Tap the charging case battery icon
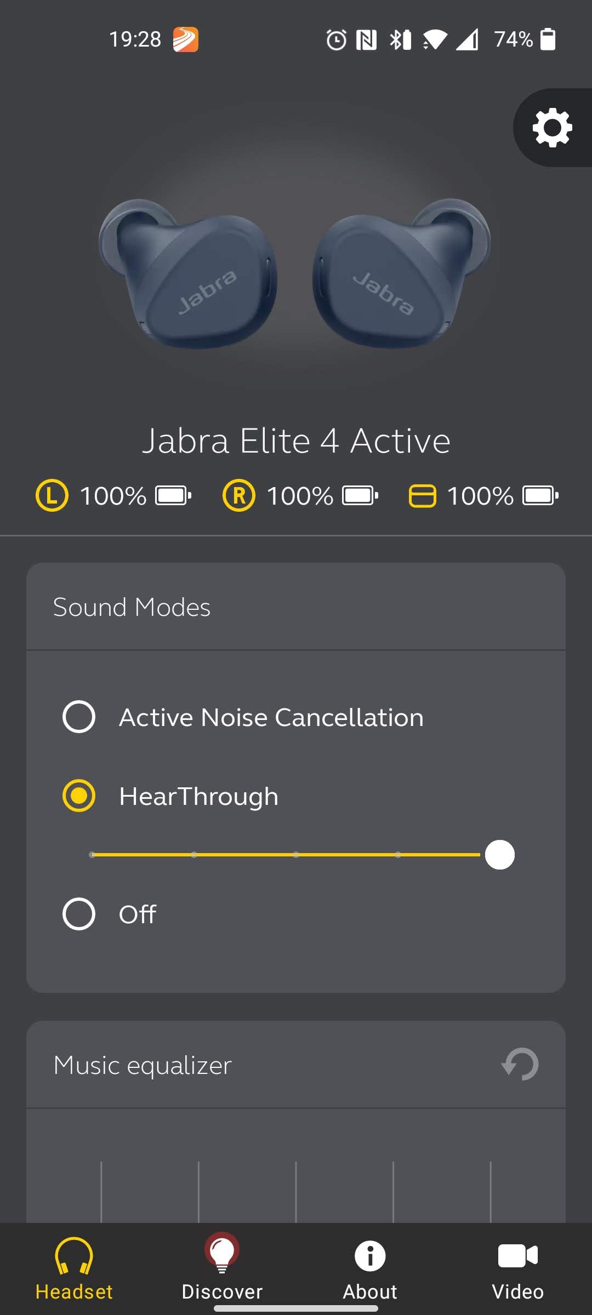This screenshot has width=592, height=1315. tap(422, 496)
